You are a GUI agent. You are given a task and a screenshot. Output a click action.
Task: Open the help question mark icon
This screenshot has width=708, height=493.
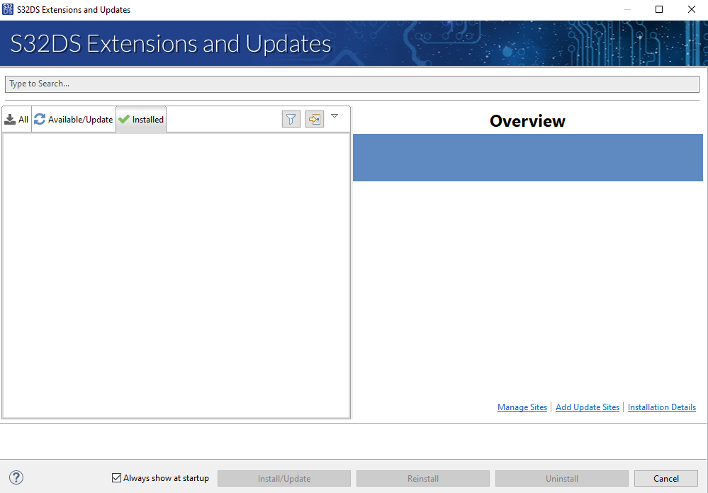pyautogui.click(x=16, y=477)
